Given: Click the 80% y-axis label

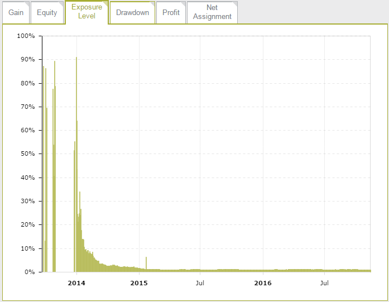Looking at the screenshot, I should 27,83.
